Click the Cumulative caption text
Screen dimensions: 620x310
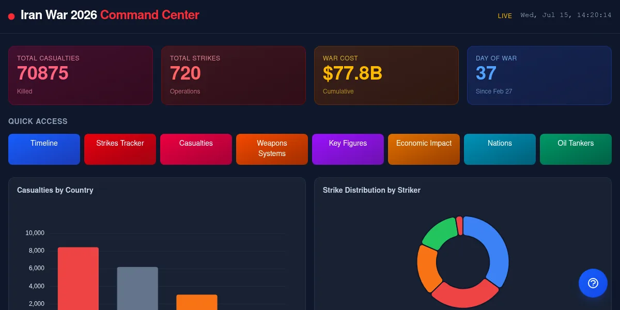point(338,91)
